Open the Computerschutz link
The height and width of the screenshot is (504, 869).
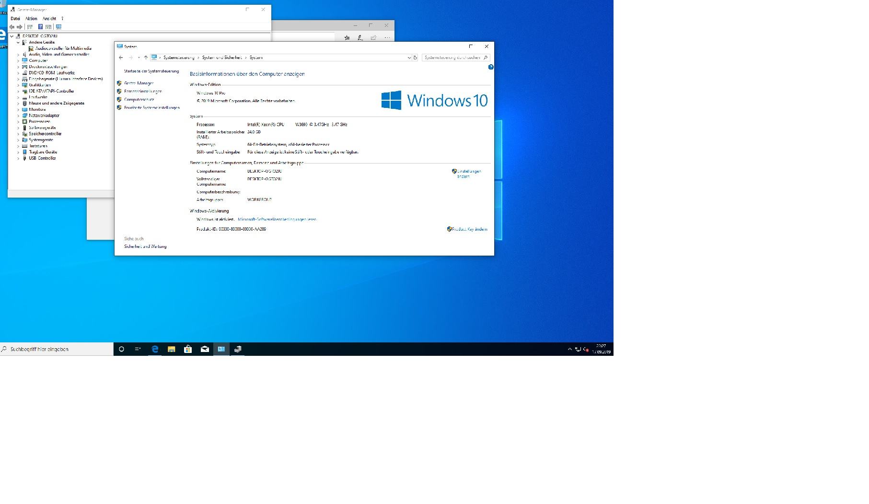[x=139, y=100]
